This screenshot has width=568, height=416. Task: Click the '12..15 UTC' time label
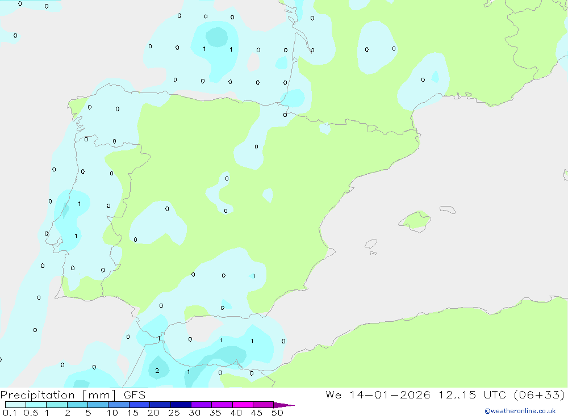[x=473, y=394]
